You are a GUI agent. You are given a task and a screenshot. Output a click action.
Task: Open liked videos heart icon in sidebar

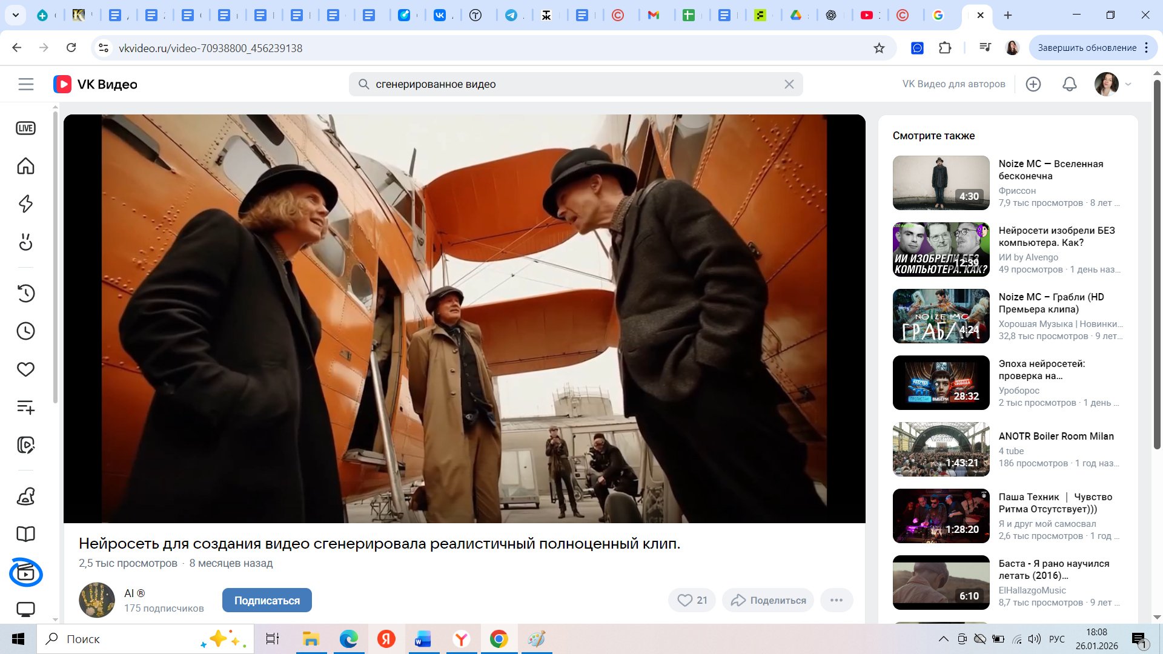25,369
